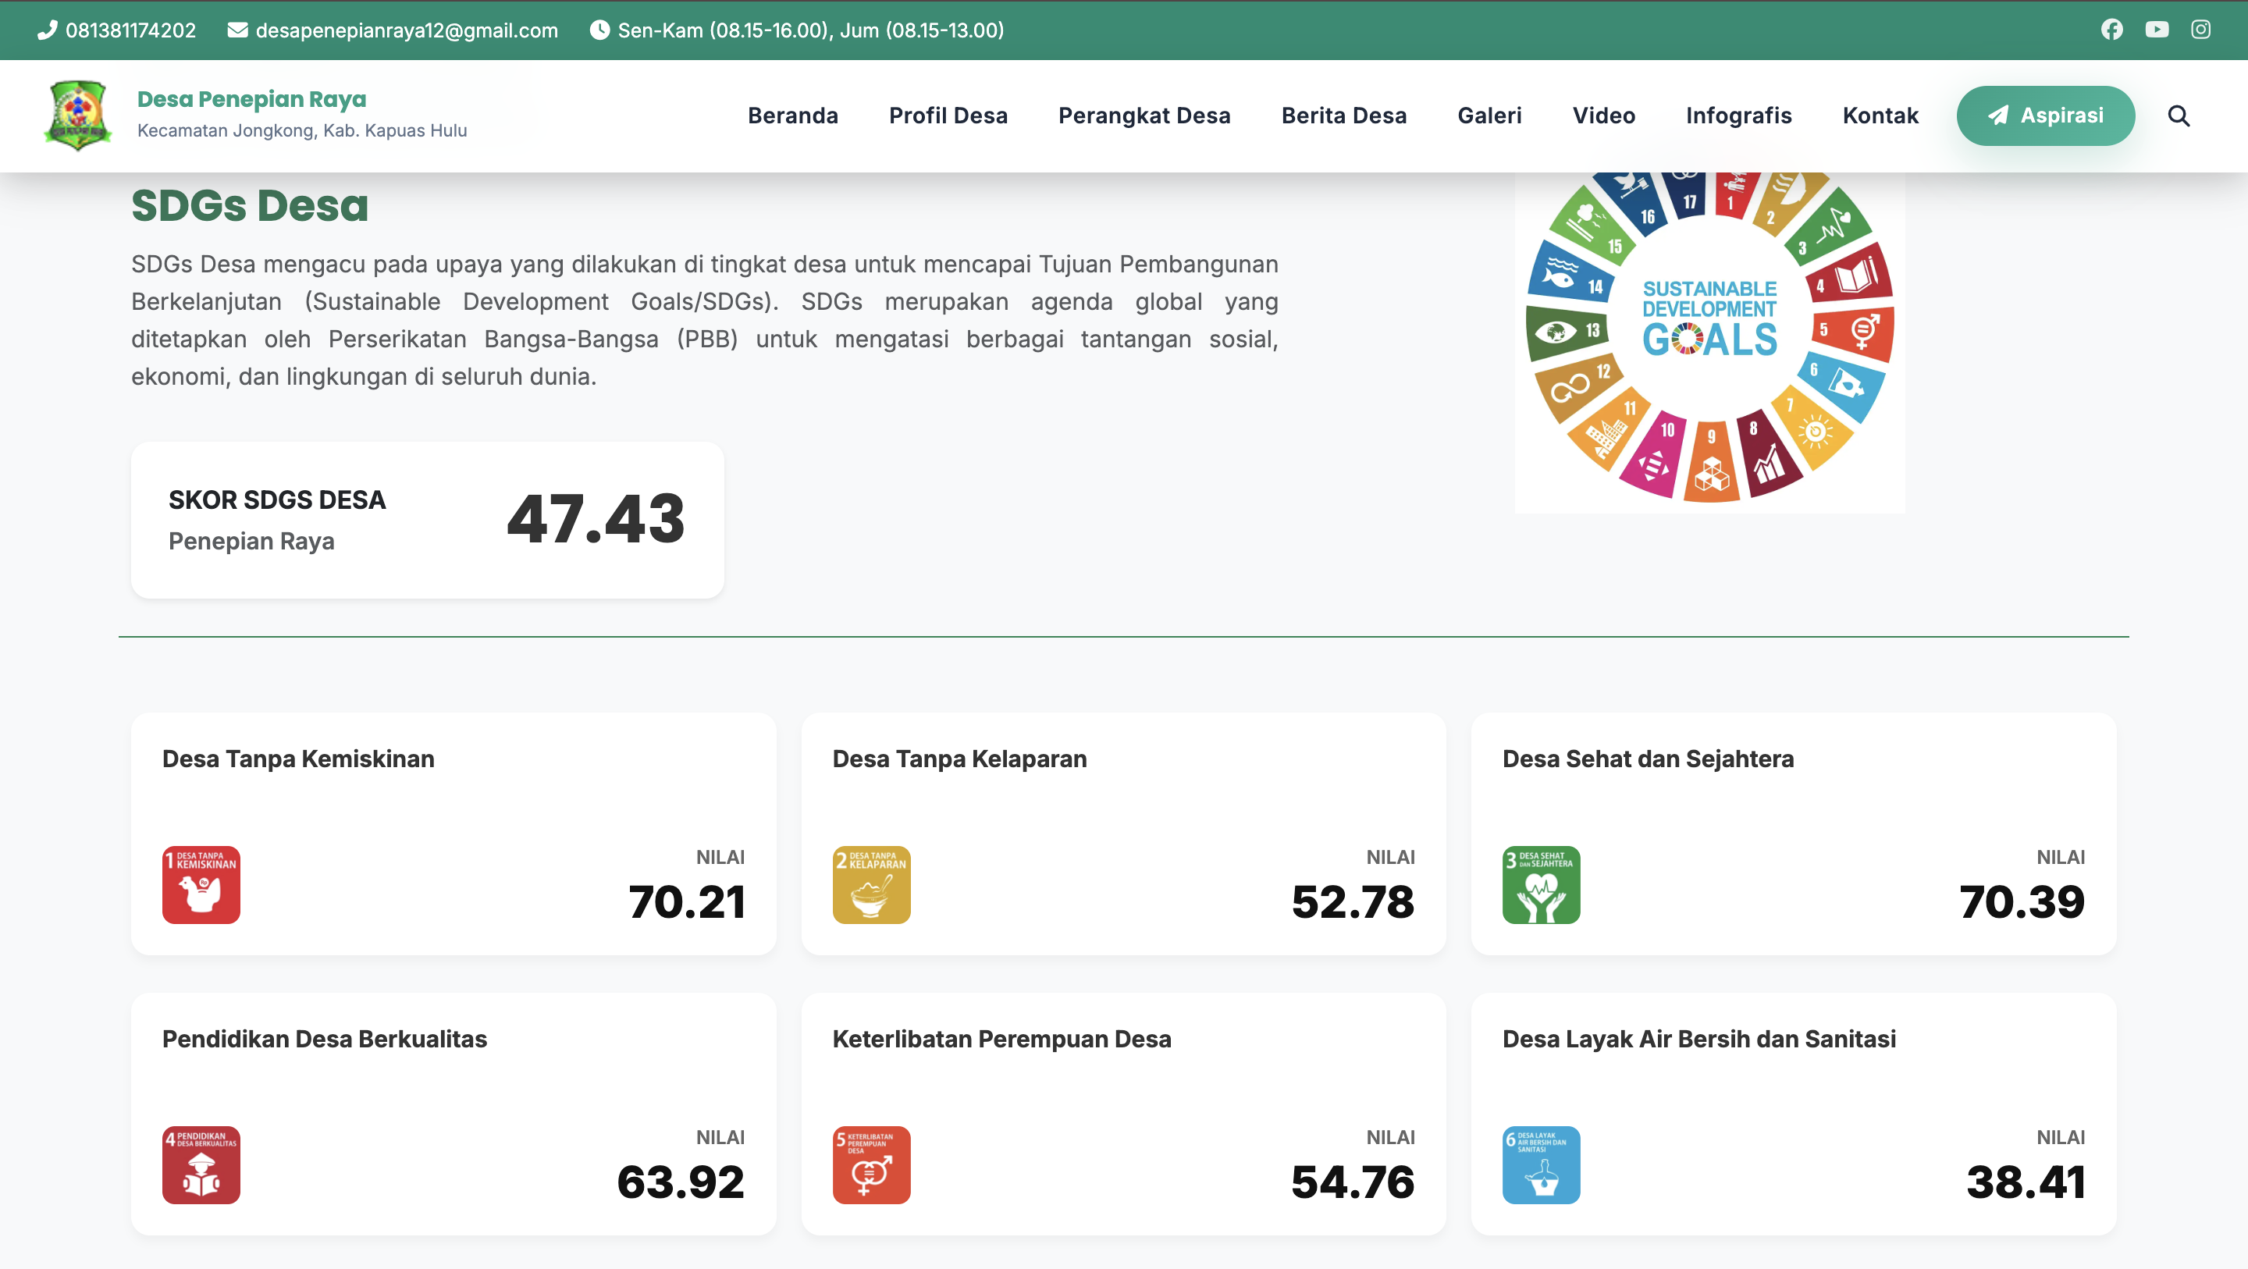Open the Berita Desa menu
The height and width of the screenshot is (1269, 2248).
[x=1344, y=116]
